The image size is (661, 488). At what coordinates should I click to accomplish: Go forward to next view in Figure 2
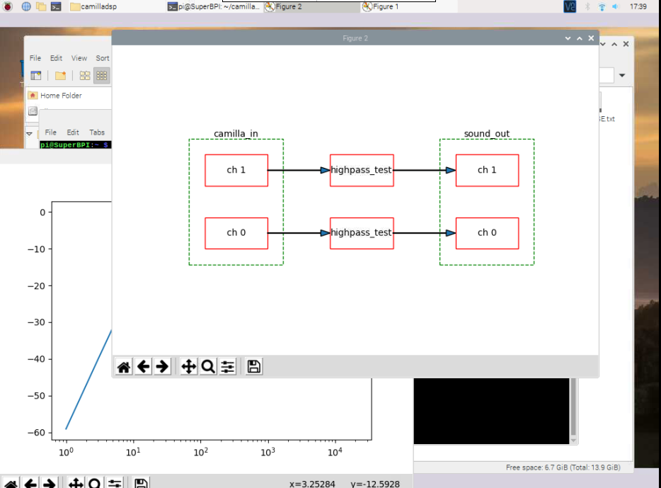pos(162,366)
